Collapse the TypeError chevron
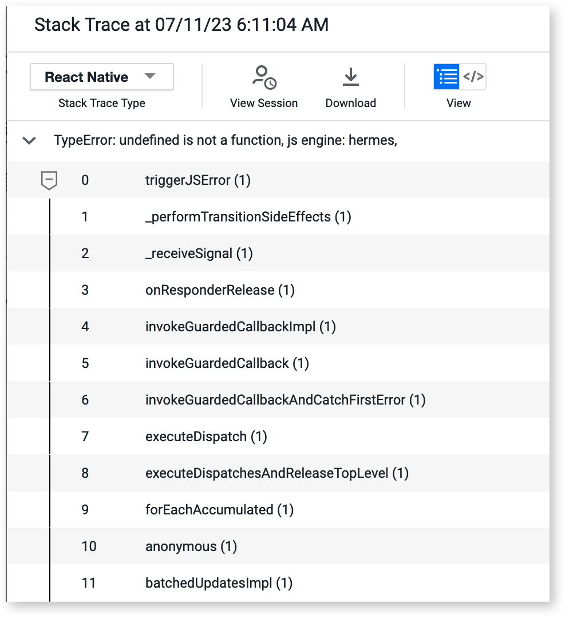Image resolution: width=577 pixels, height=634 pixels. click(29, 140)
